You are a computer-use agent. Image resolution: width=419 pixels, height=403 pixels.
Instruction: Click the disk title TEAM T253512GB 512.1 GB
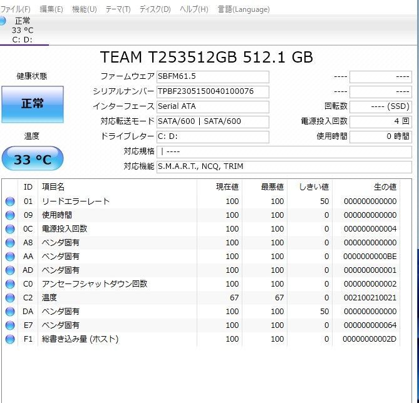click(x=206, y=57)
